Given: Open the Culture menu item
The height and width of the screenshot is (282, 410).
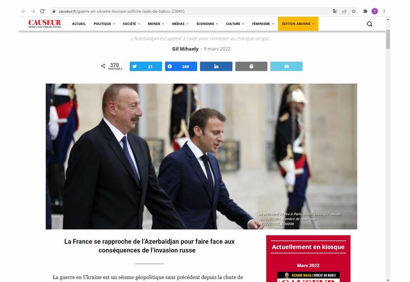Looking at the screenshot, I should click(x=235, y=24).
